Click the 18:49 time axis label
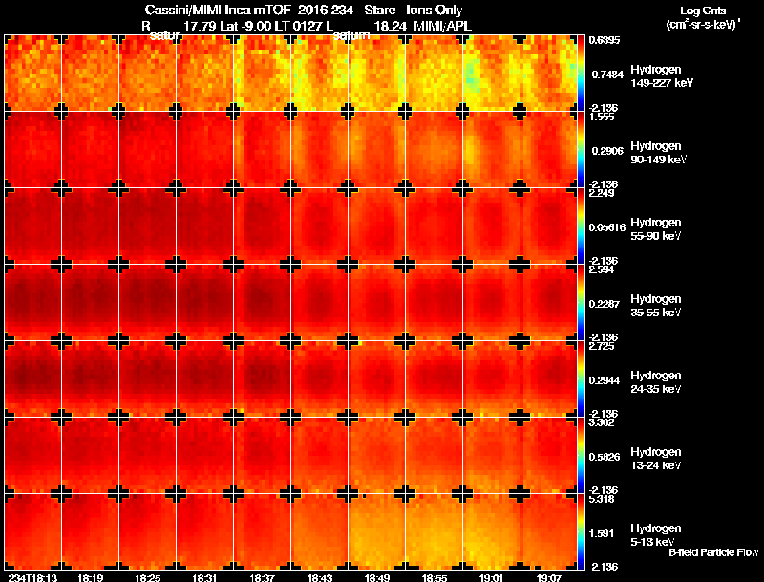Image resolution: width=764 pixels, height=582 pixels. (377, 577)
